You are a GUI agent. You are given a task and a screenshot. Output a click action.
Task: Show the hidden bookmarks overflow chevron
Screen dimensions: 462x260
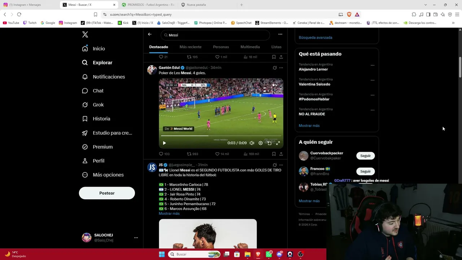[453, 23]
